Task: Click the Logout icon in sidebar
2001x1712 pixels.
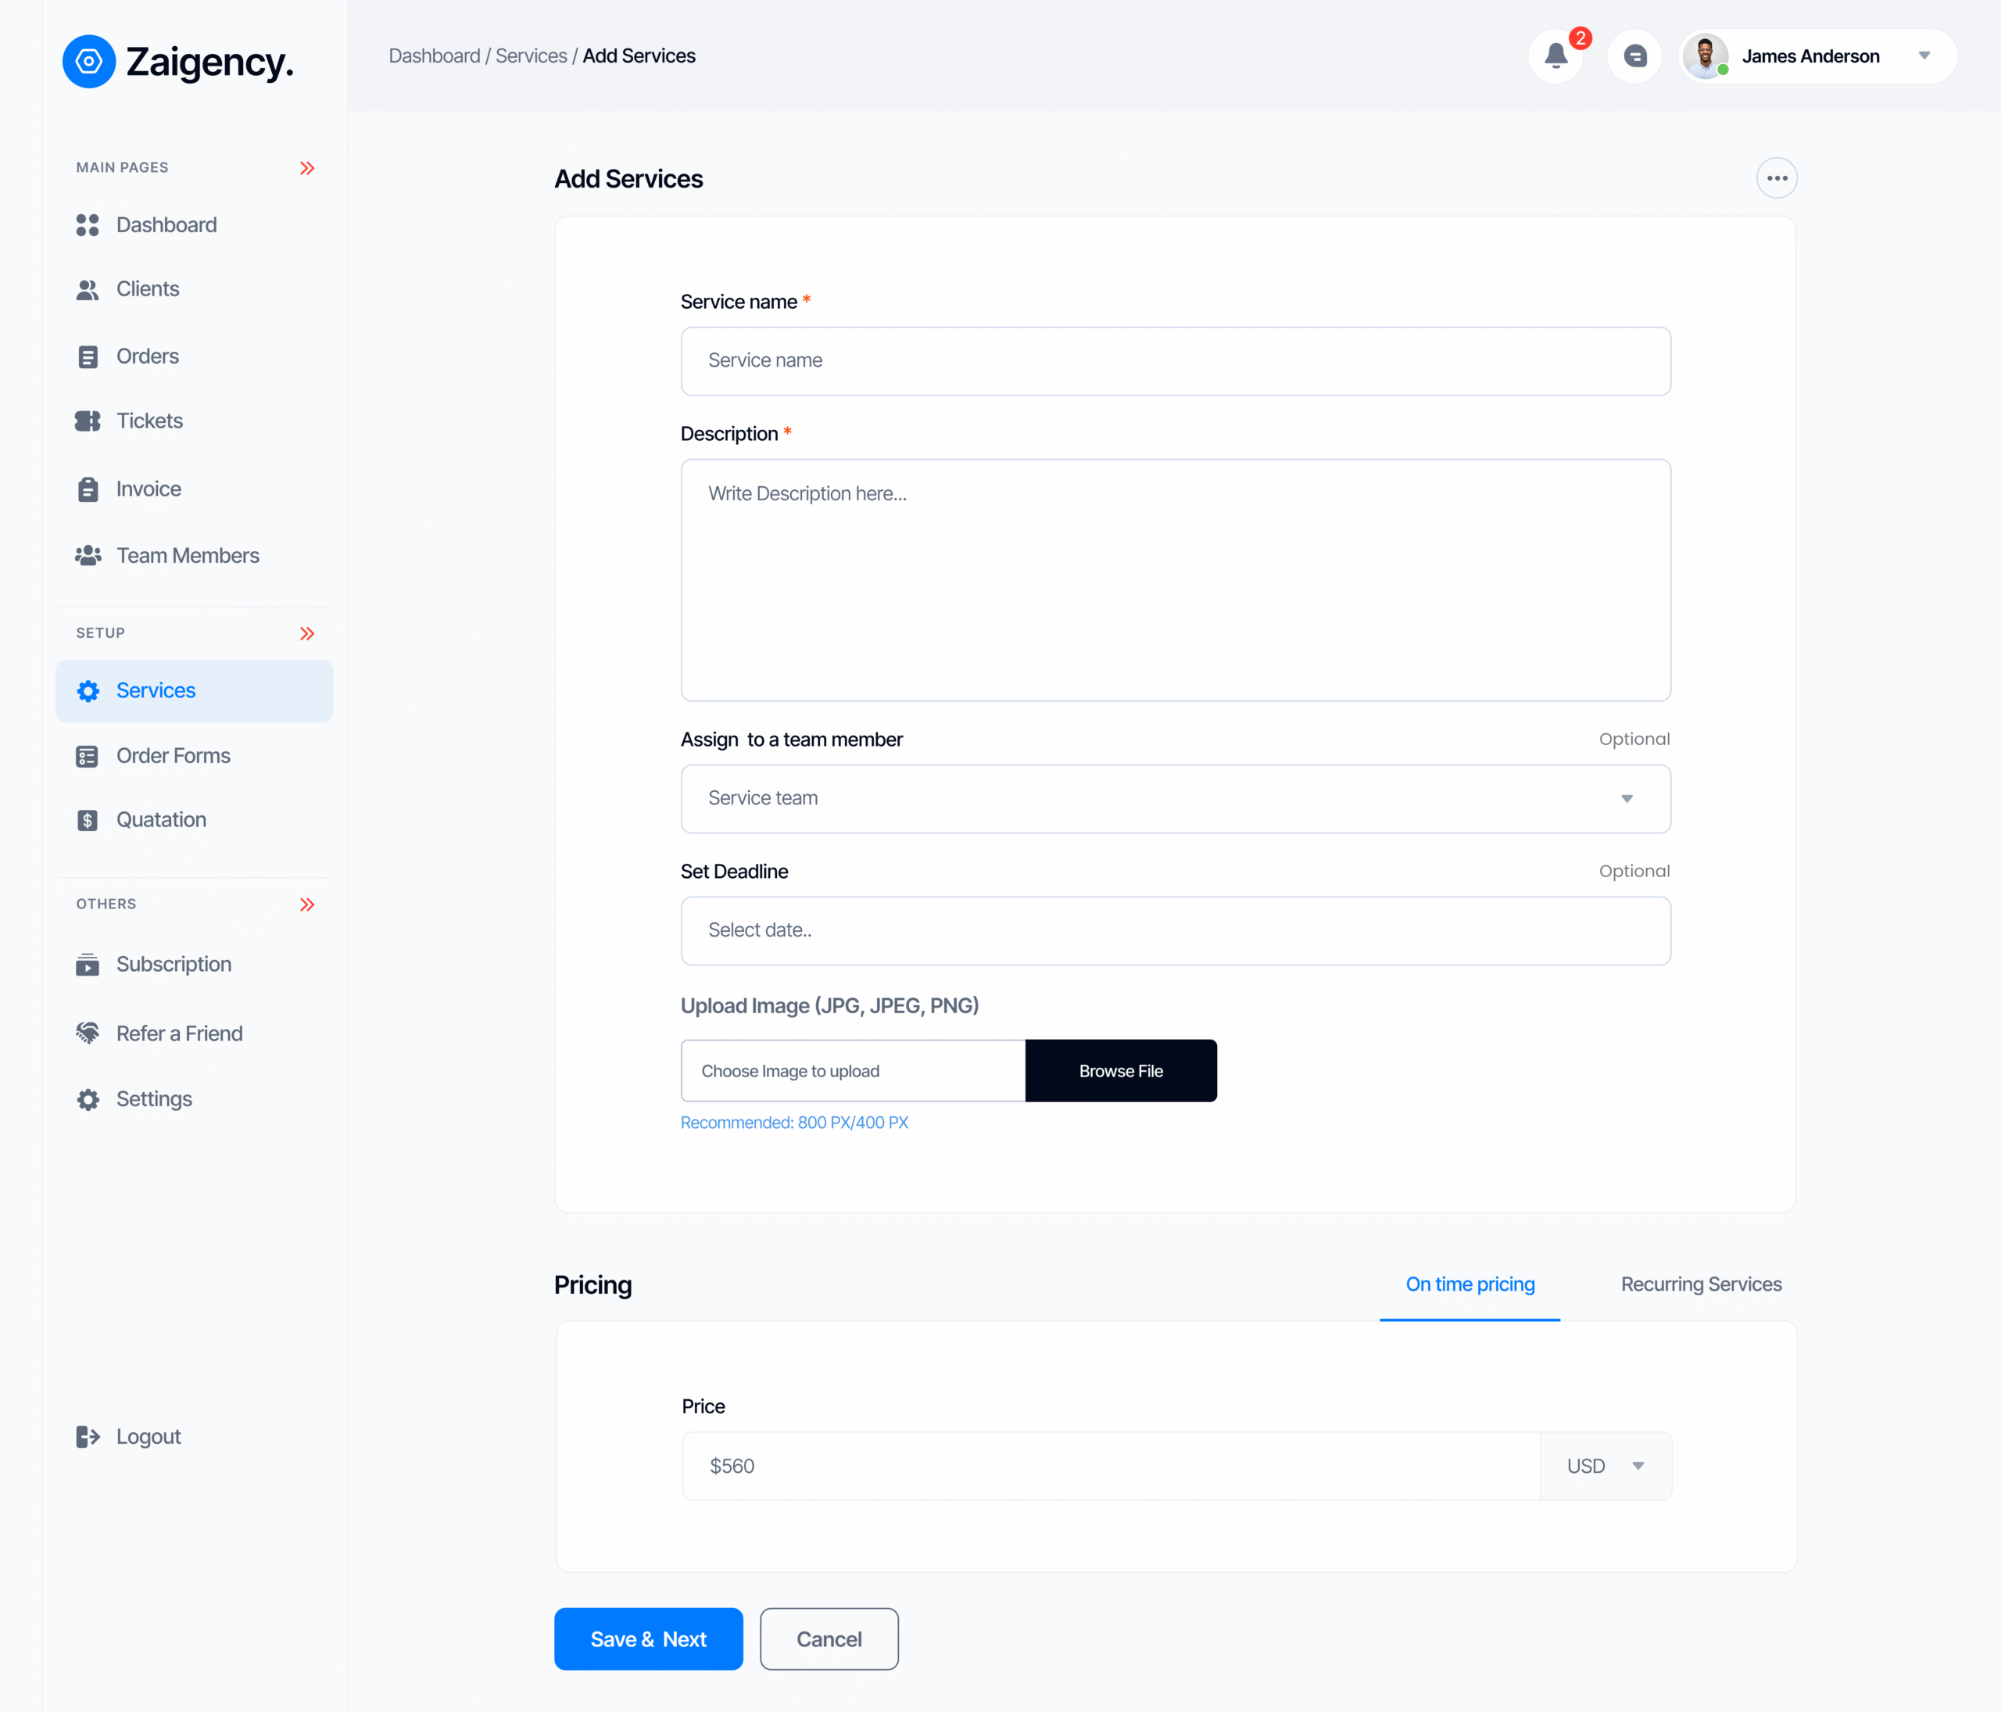Action: 88,1437
